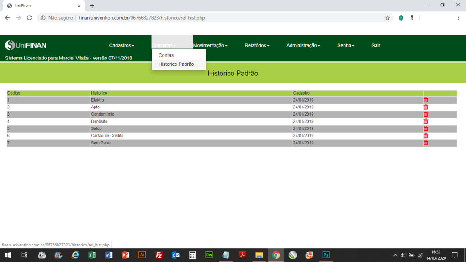The height and width of the screenshot is (262, 466).
Task: Expand the Movimentação dropdown menu
Action: 210,46
